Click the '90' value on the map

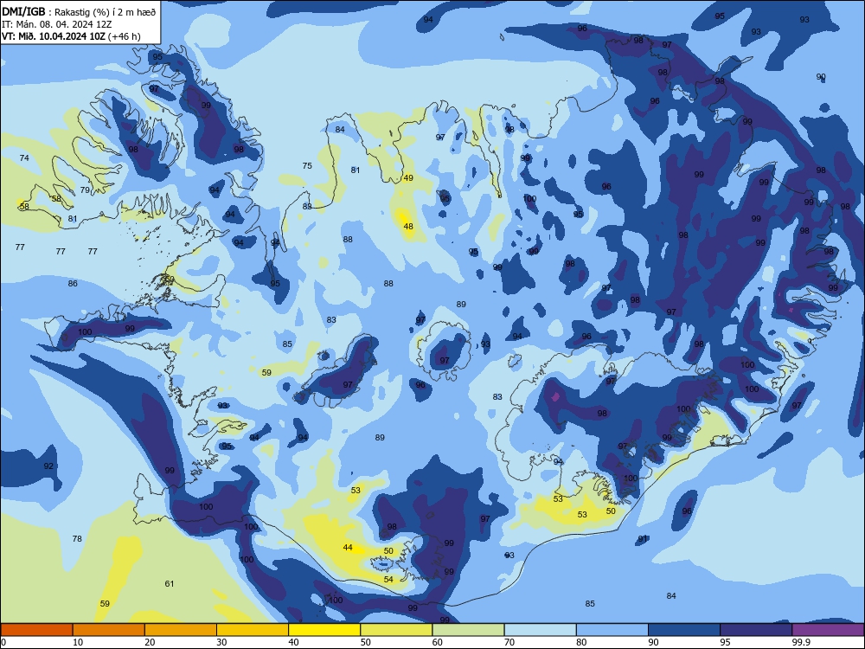tap(821, 77)
